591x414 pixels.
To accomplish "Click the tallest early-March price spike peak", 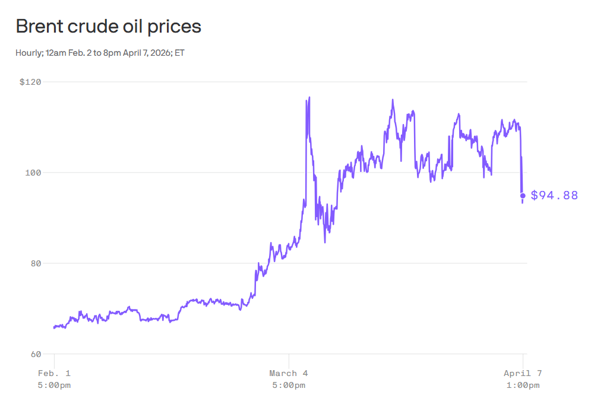I will (x=309, y=97).
